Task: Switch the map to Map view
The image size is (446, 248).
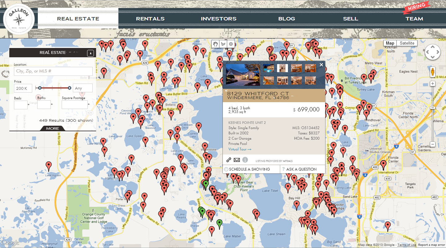Action: (390, 43)
